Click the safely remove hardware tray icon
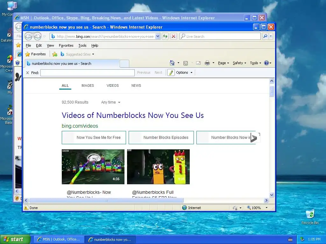Image resolution: width=326 pixels, height=244 pixels. pyautogui.click(x=302, y=239)
